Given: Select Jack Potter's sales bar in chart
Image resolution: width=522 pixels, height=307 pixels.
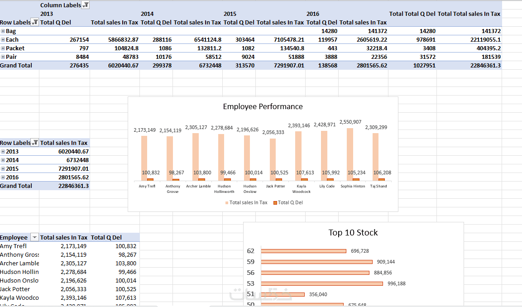Looking at the screenshot, I should 273,159.
